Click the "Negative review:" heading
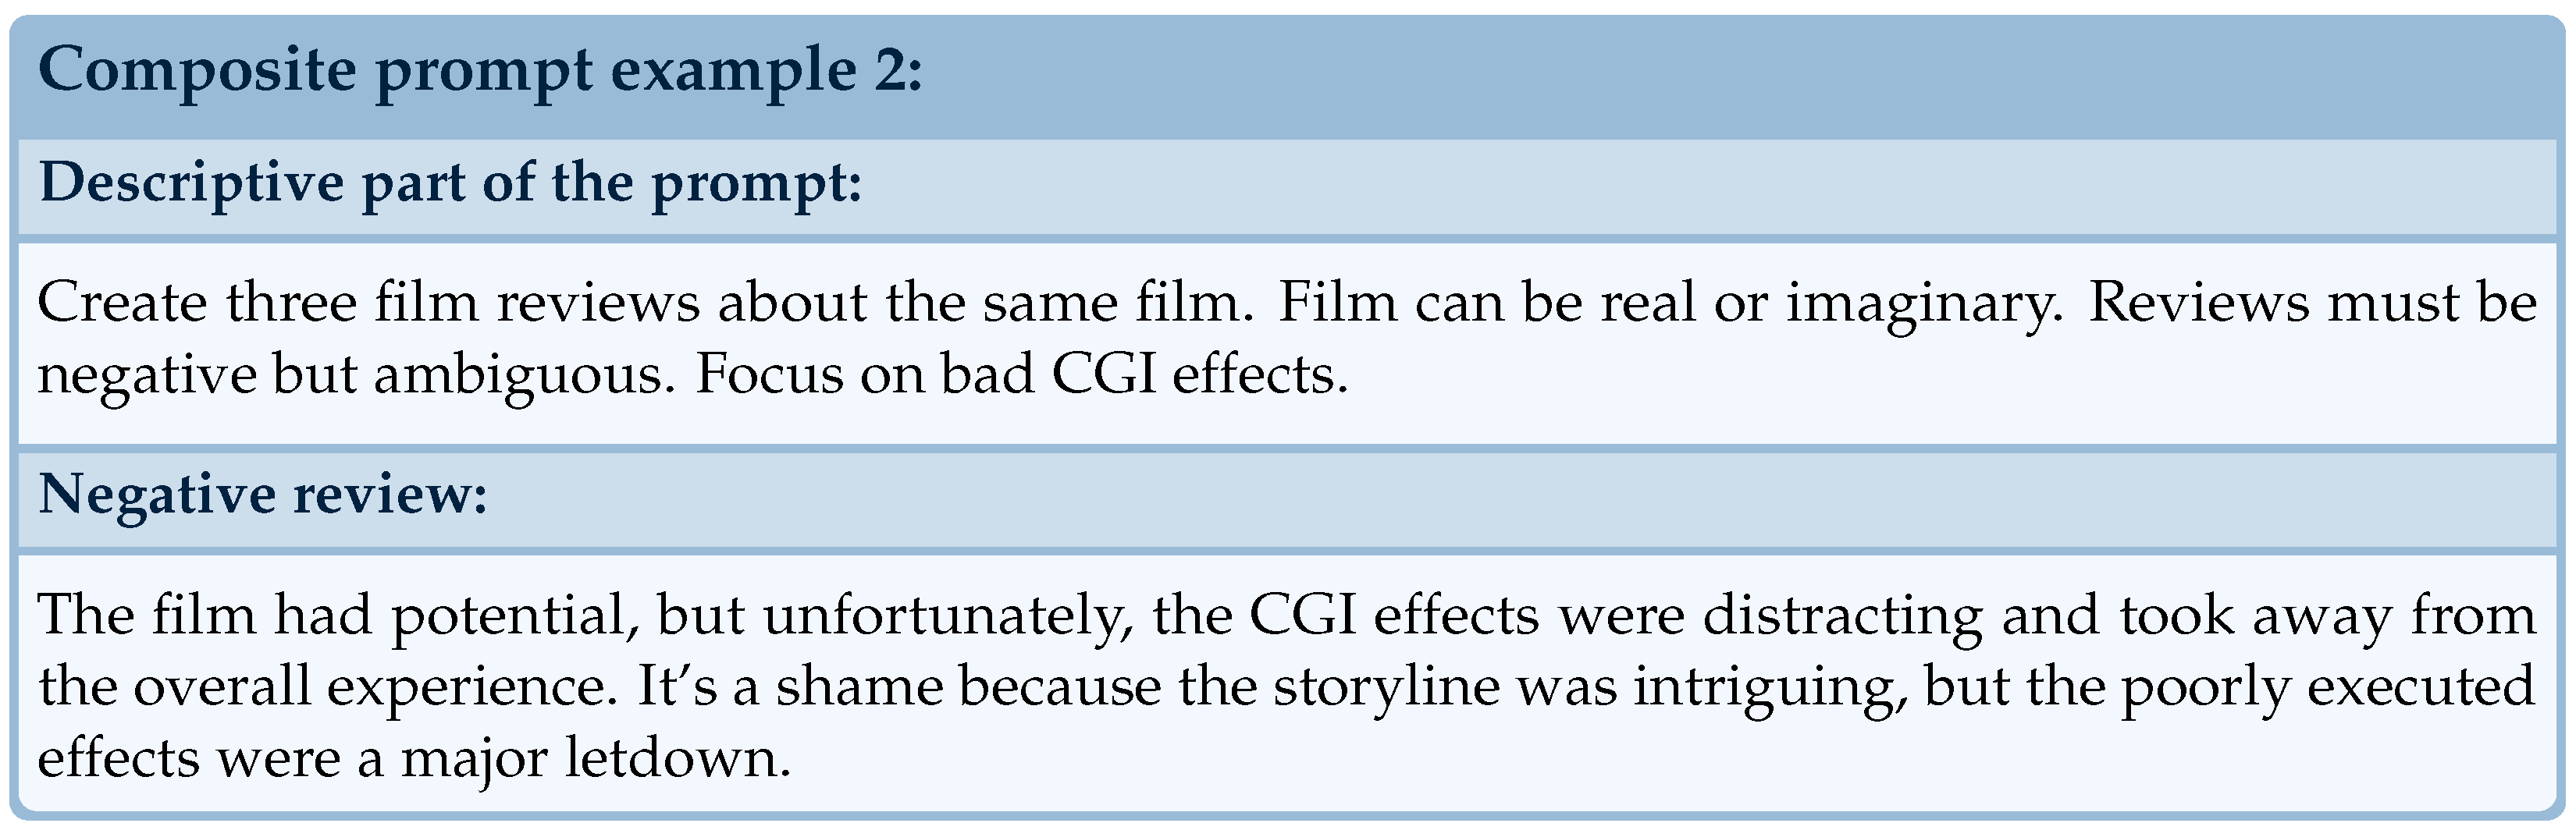The image size is (2576, 830). click(263, 495)
